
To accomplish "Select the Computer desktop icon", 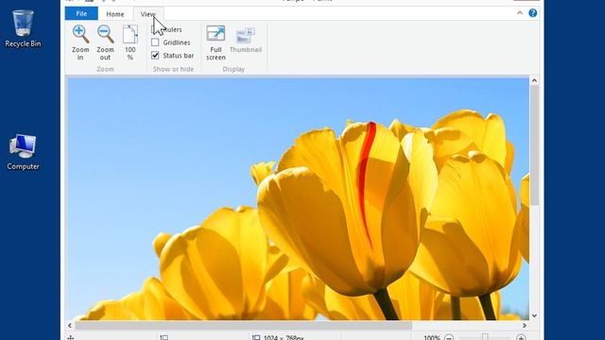I will pos(23,152).
